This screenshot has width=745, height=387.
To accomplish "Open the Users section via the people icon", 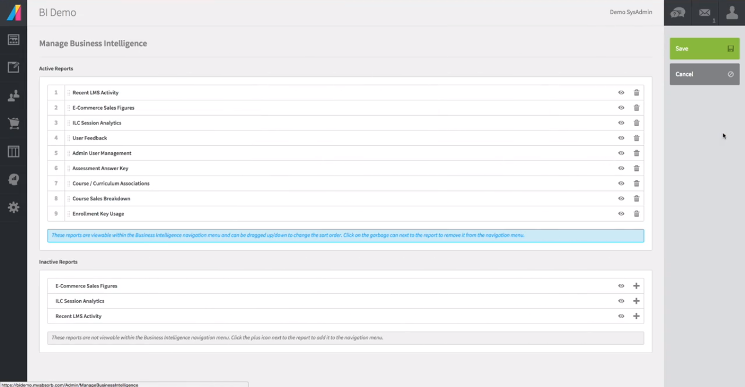I will (x=13, y=96).
